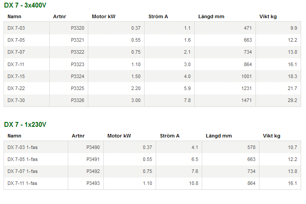This screenshot has height=204, width=306.
Task: Click the DX 7 - 3x400V heading
Action: click(26, 5)
